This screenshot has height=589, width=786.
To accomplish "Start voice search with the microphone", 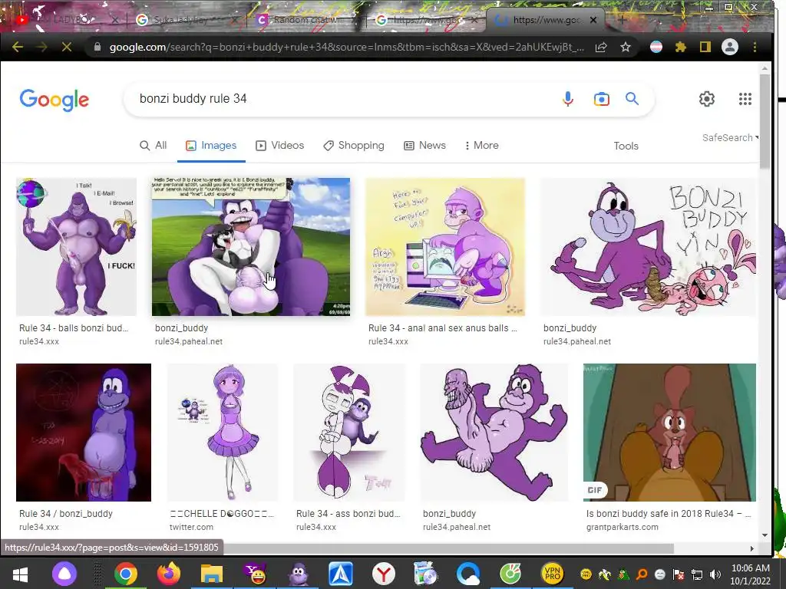I will pos(567,99).
